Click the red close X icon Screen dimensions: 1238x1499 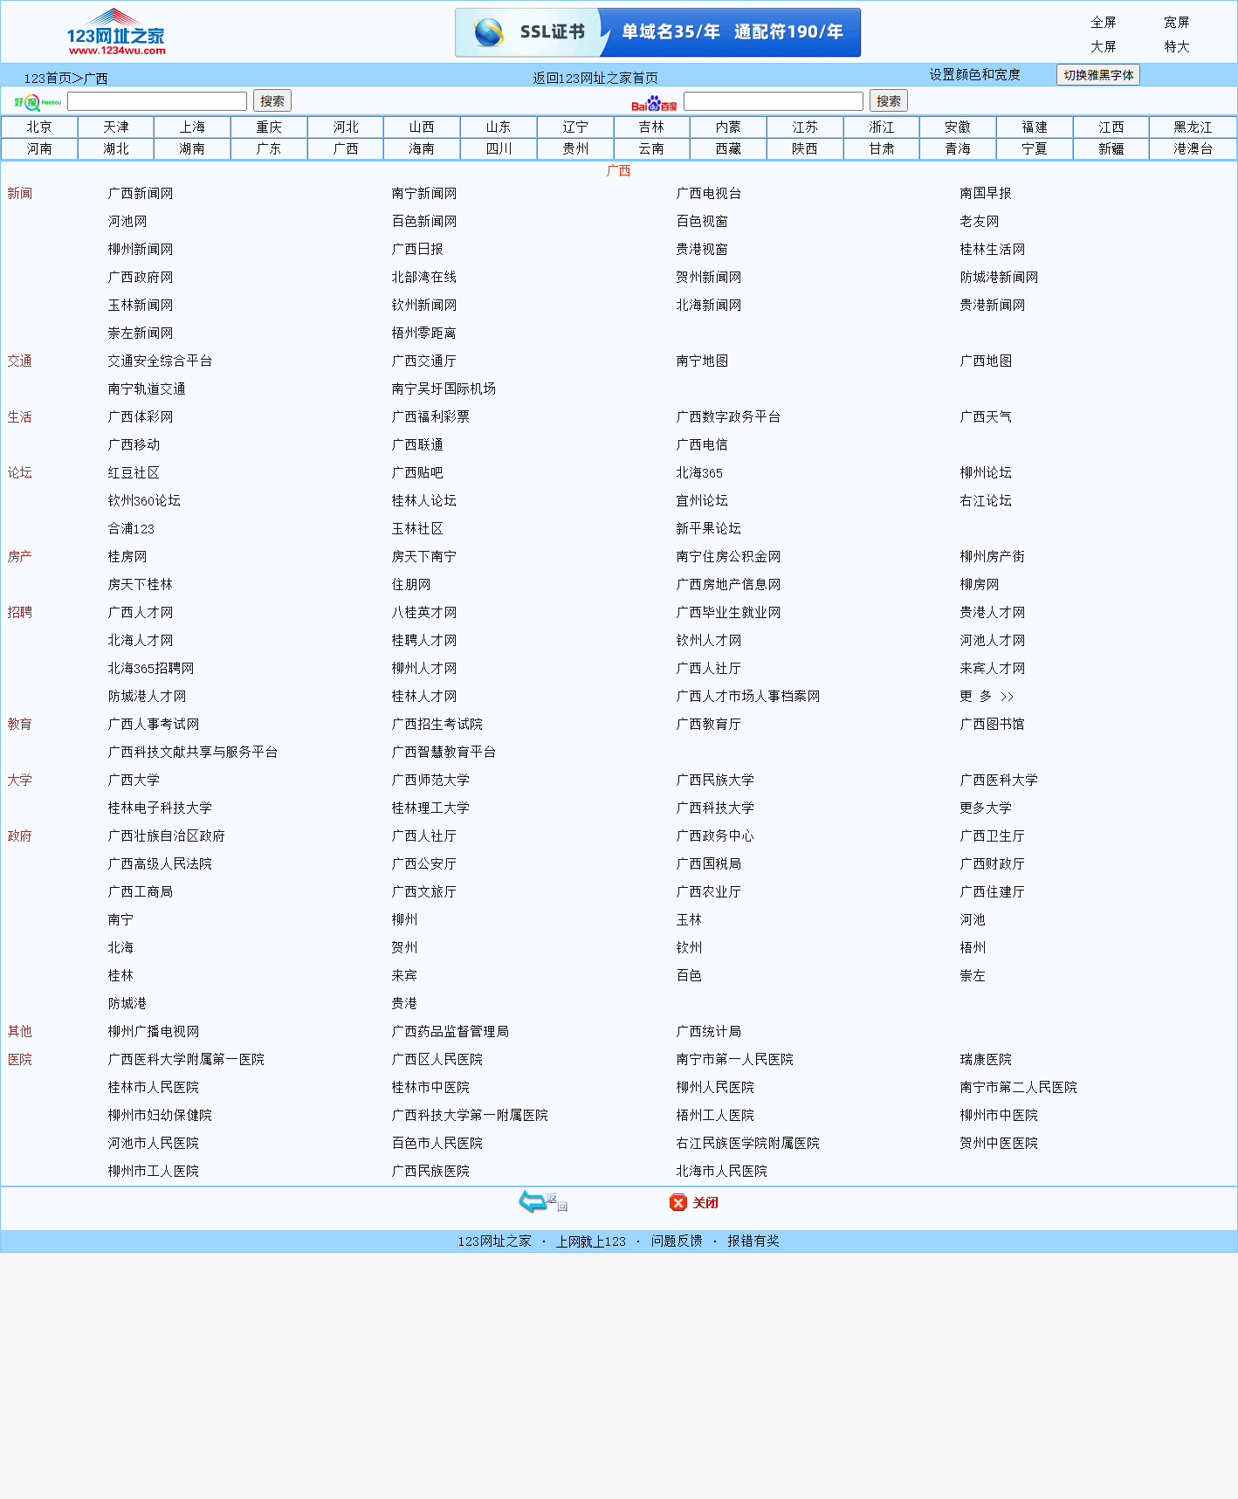(x=678, y=1202)
